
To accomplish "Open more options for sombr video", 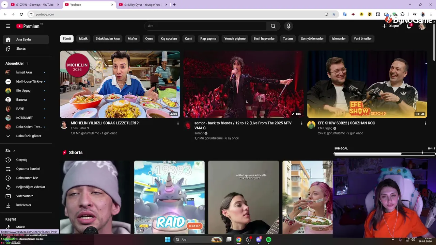I will click(x=301, y=124).
